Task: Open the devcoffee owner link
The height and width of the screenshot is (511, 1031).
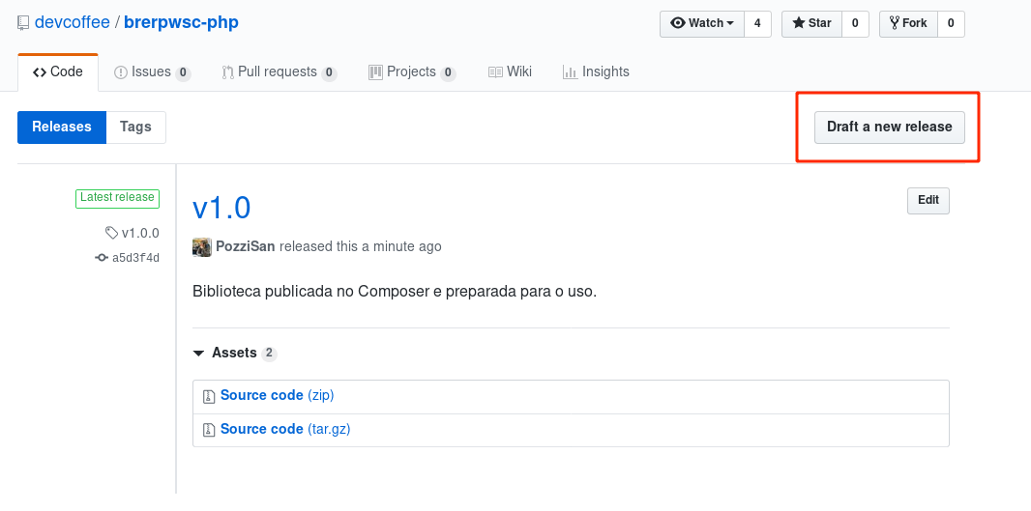Action: [x=72, y=22]
